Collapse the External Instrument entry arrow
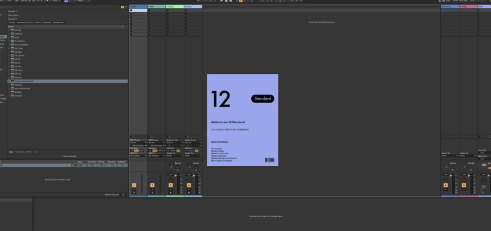491x231 pixels. (9, 81)
